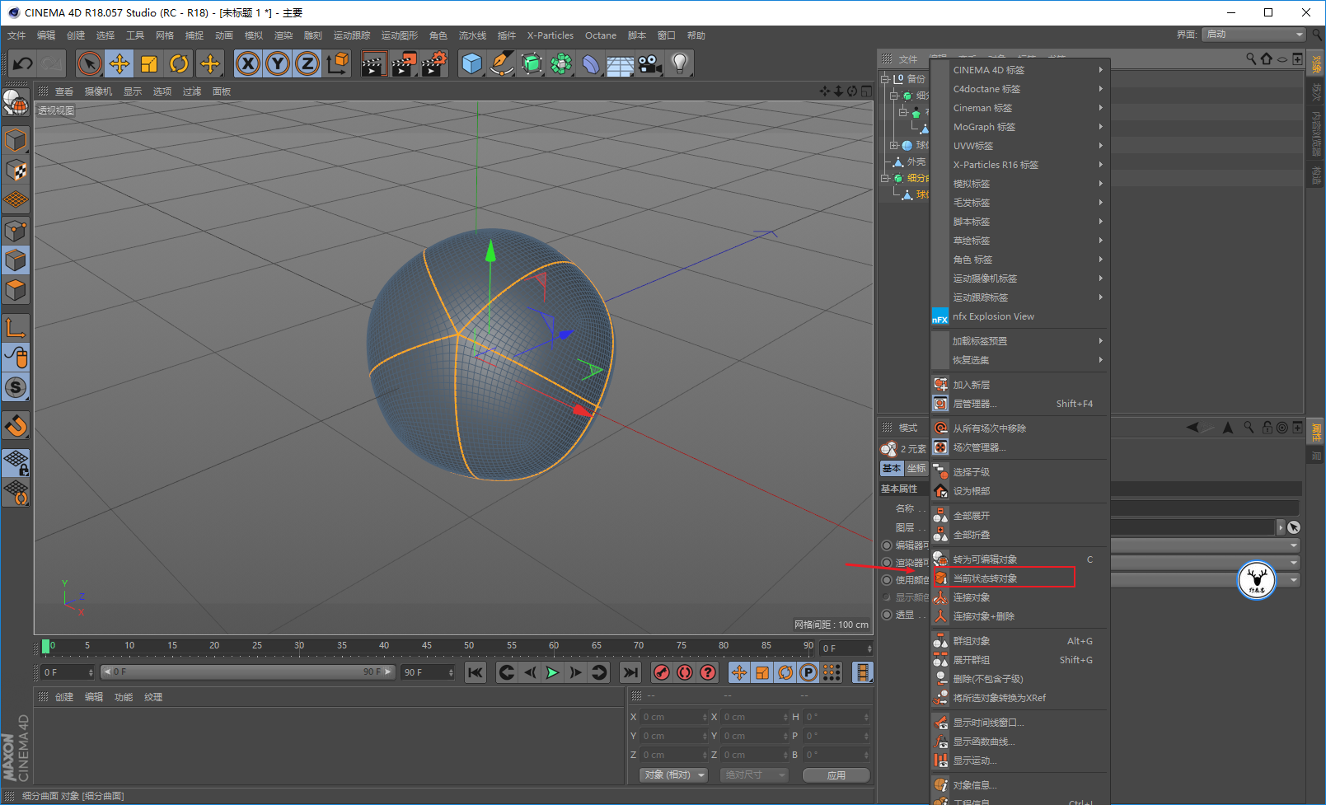Image resolution: width=1326 pixels, height=805 pixels.
Task: Add a Light object with the bulb icon
Action: click(x=680, y=63)
